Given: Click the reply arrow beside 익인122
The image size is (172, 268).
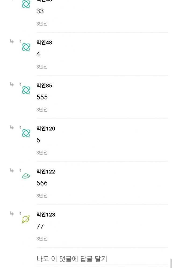Looking at the screenshot, I should tap(12, 170).
